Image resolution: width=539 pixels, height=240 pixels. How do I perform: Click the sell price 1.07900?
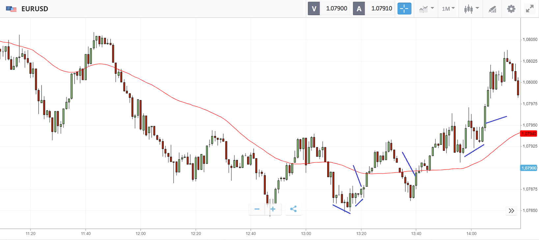pos(336,9)
